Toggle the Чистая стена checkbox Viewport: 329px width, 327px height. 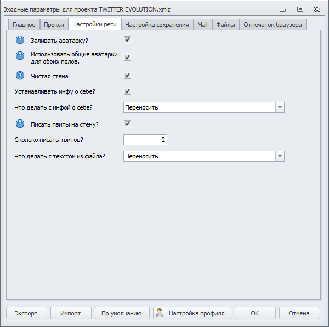click(127, 75)
